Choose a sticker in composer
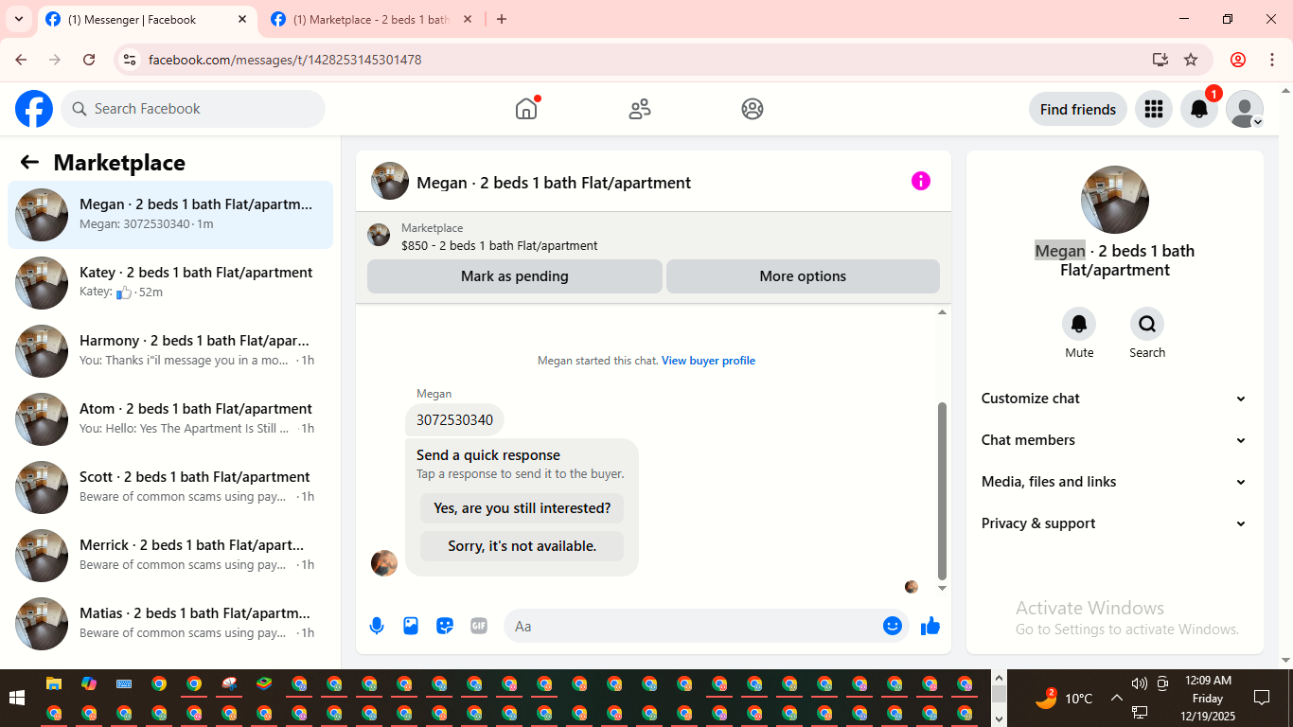The height and width of the screenshot is (727, 1293). point(445,626)
